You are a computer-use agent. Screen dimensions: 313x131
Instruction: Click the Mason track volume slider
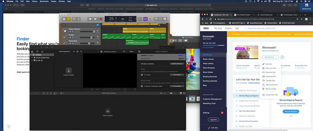point(88,31)
